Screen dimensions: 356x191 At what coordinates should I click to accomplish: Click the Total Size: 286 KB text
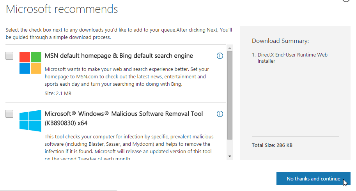coord(272,145)
